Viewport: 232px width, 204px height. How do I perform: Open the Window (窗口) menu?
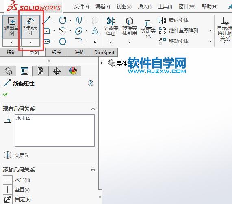click(187, 7)
